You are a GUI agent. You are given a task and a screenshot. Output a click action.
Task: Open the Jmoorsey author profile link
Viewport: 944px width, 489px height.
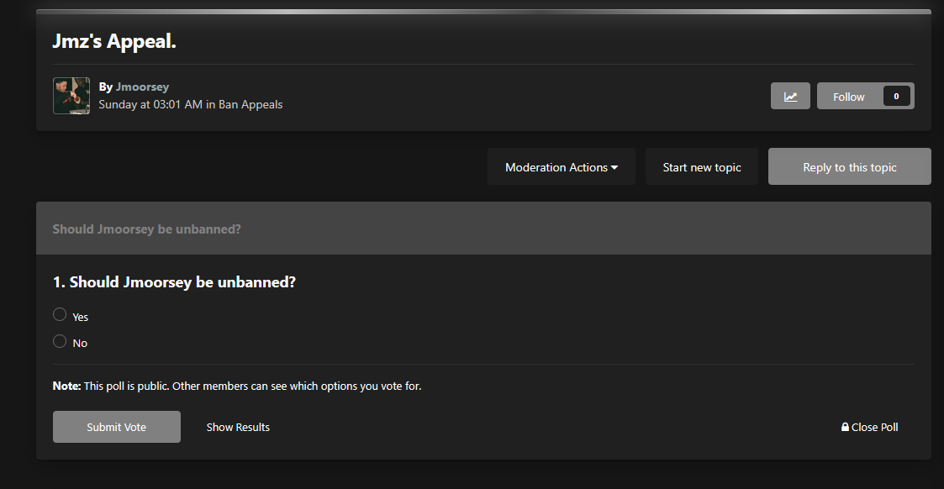pos(142,87)
